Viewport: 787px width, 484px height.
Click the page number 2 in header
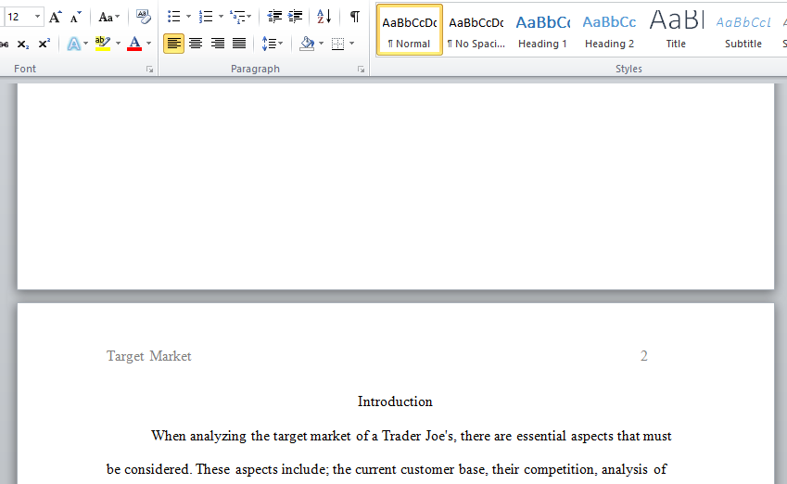[644, 356]
